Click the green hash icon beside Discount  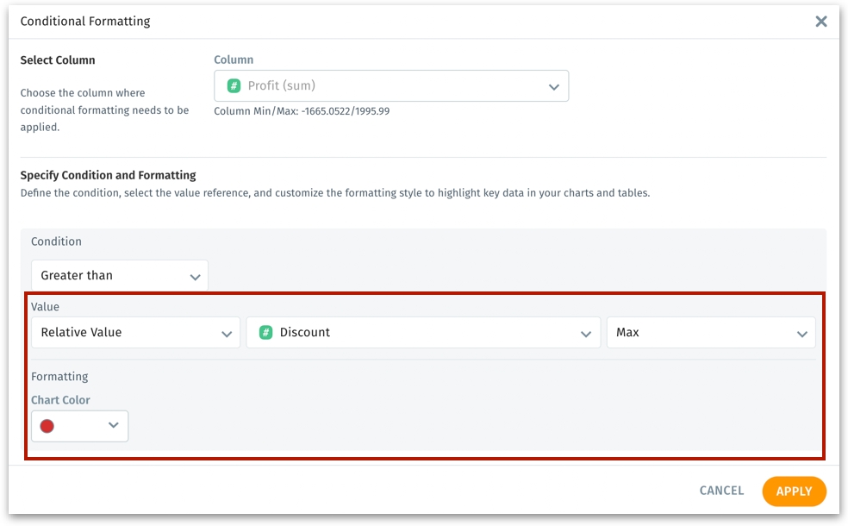(x=266, y=333)
